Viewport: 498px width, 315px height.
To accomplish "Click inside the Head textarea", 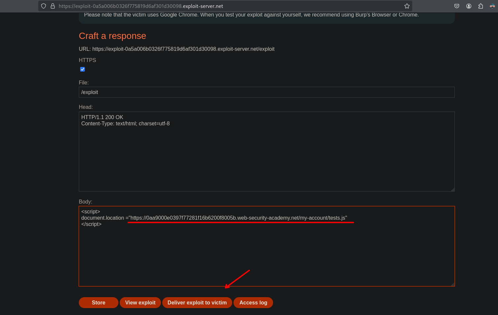I will click(x=266, y=155).
